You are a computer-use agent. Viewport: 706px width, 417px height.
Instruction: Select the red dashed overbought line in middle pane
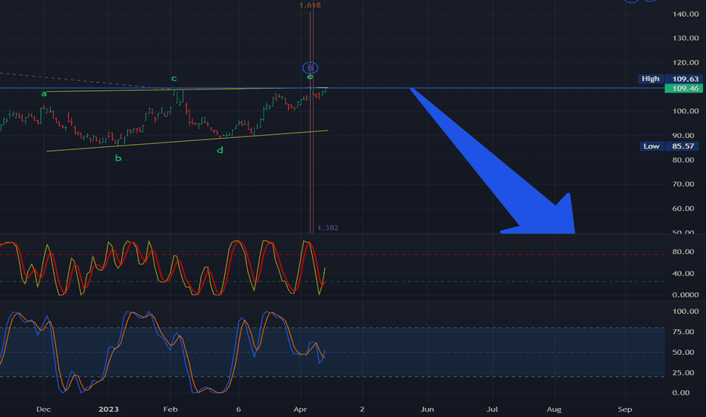click(x=333, y=254)
